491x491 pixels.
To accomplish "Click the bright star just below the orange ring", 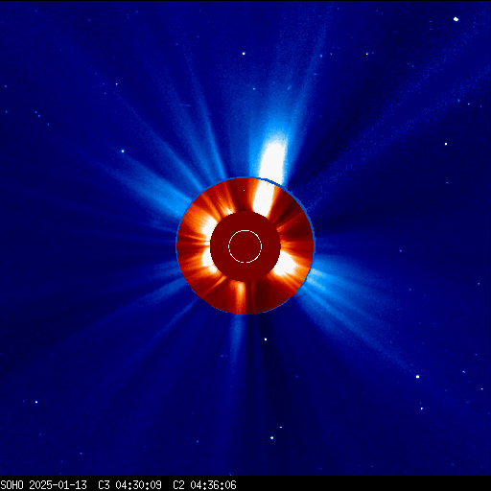I will click(x=266, y=339).
